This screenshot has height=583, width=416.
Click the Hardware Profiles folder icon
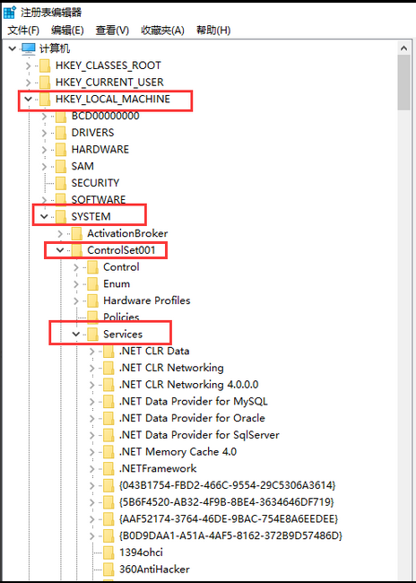[x=93, y=300]
